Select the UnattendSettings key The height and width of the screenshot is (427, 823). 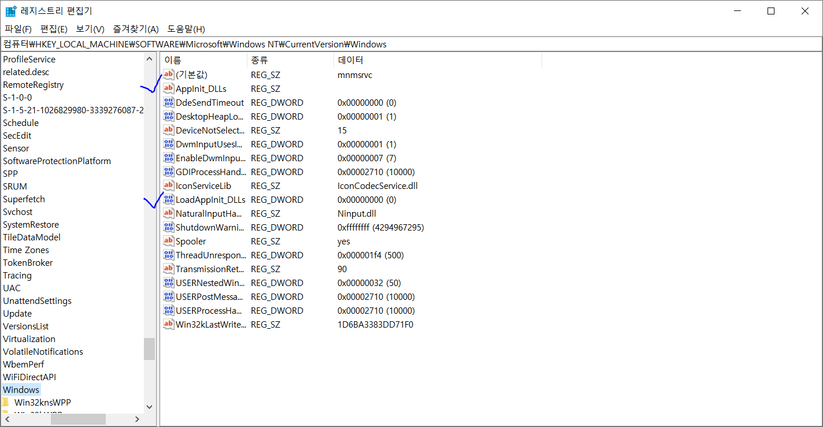click(x=37, y=300)
